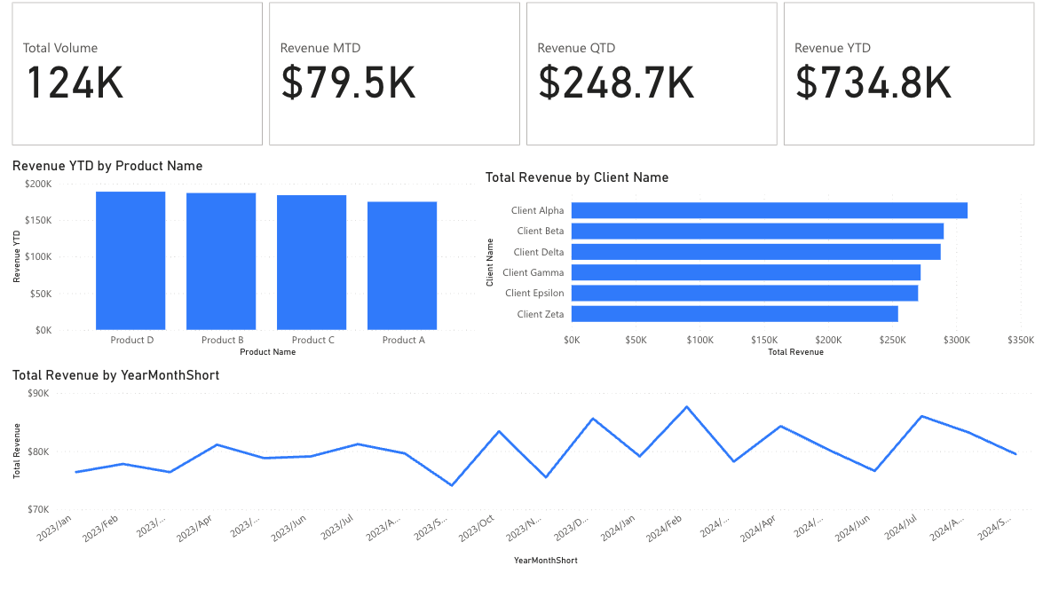Image resolution: width=1051 pixels, height=589 pixels.
Task: Click the Client Zeta bar
Action: click(x=734, y=314)
